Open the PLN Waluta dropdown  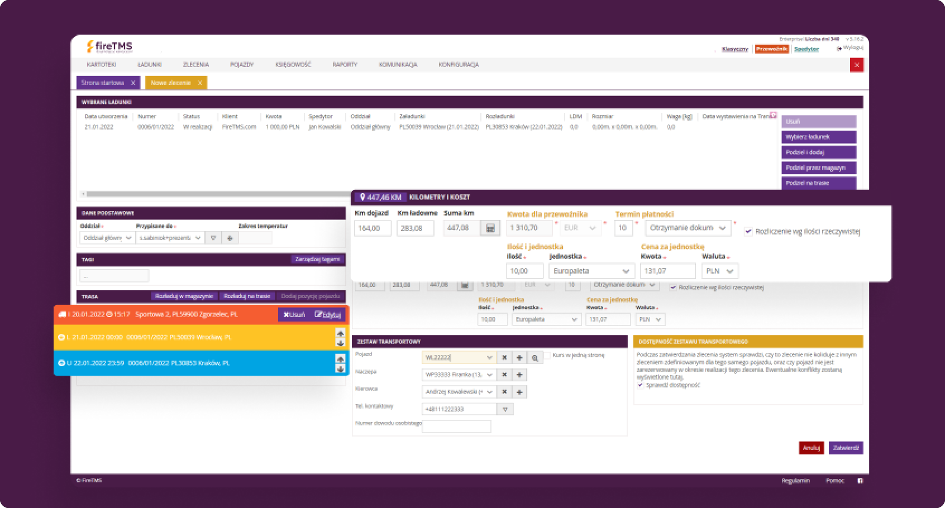[720, 271]
